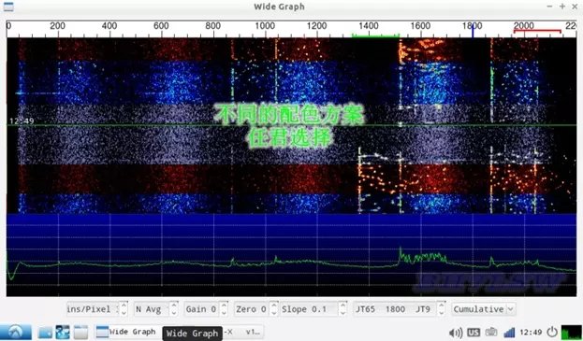Viewport: 583px width, 341px height.
Task: Click the Zero 0 spinner arrows
Action: [x=273, y=308]
